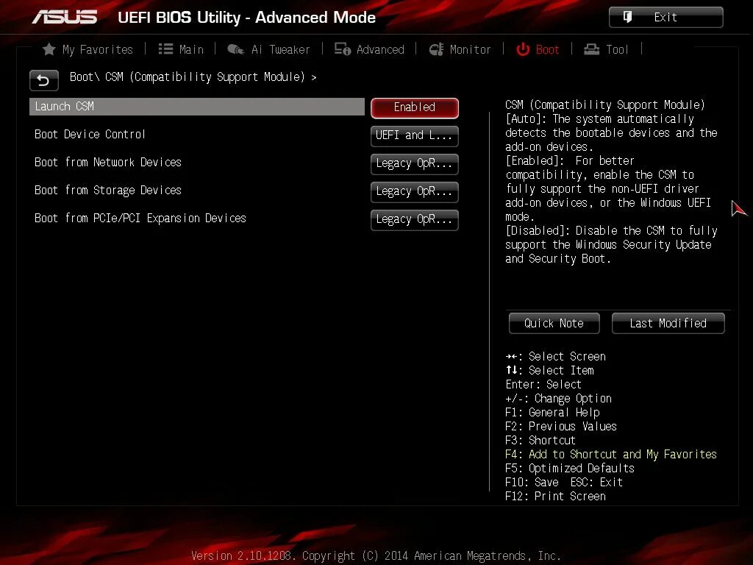Select the Boot from Storage Devices label
753x565 pixels.
(108, 191)
